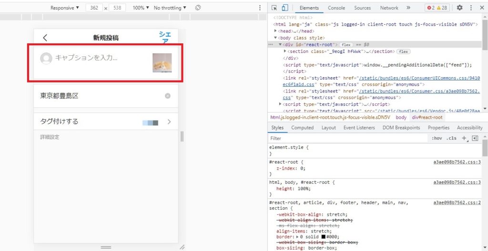Click the viewport width field 362
The width and height of the screenshot is (488, 251).
[x=94, y=8]
